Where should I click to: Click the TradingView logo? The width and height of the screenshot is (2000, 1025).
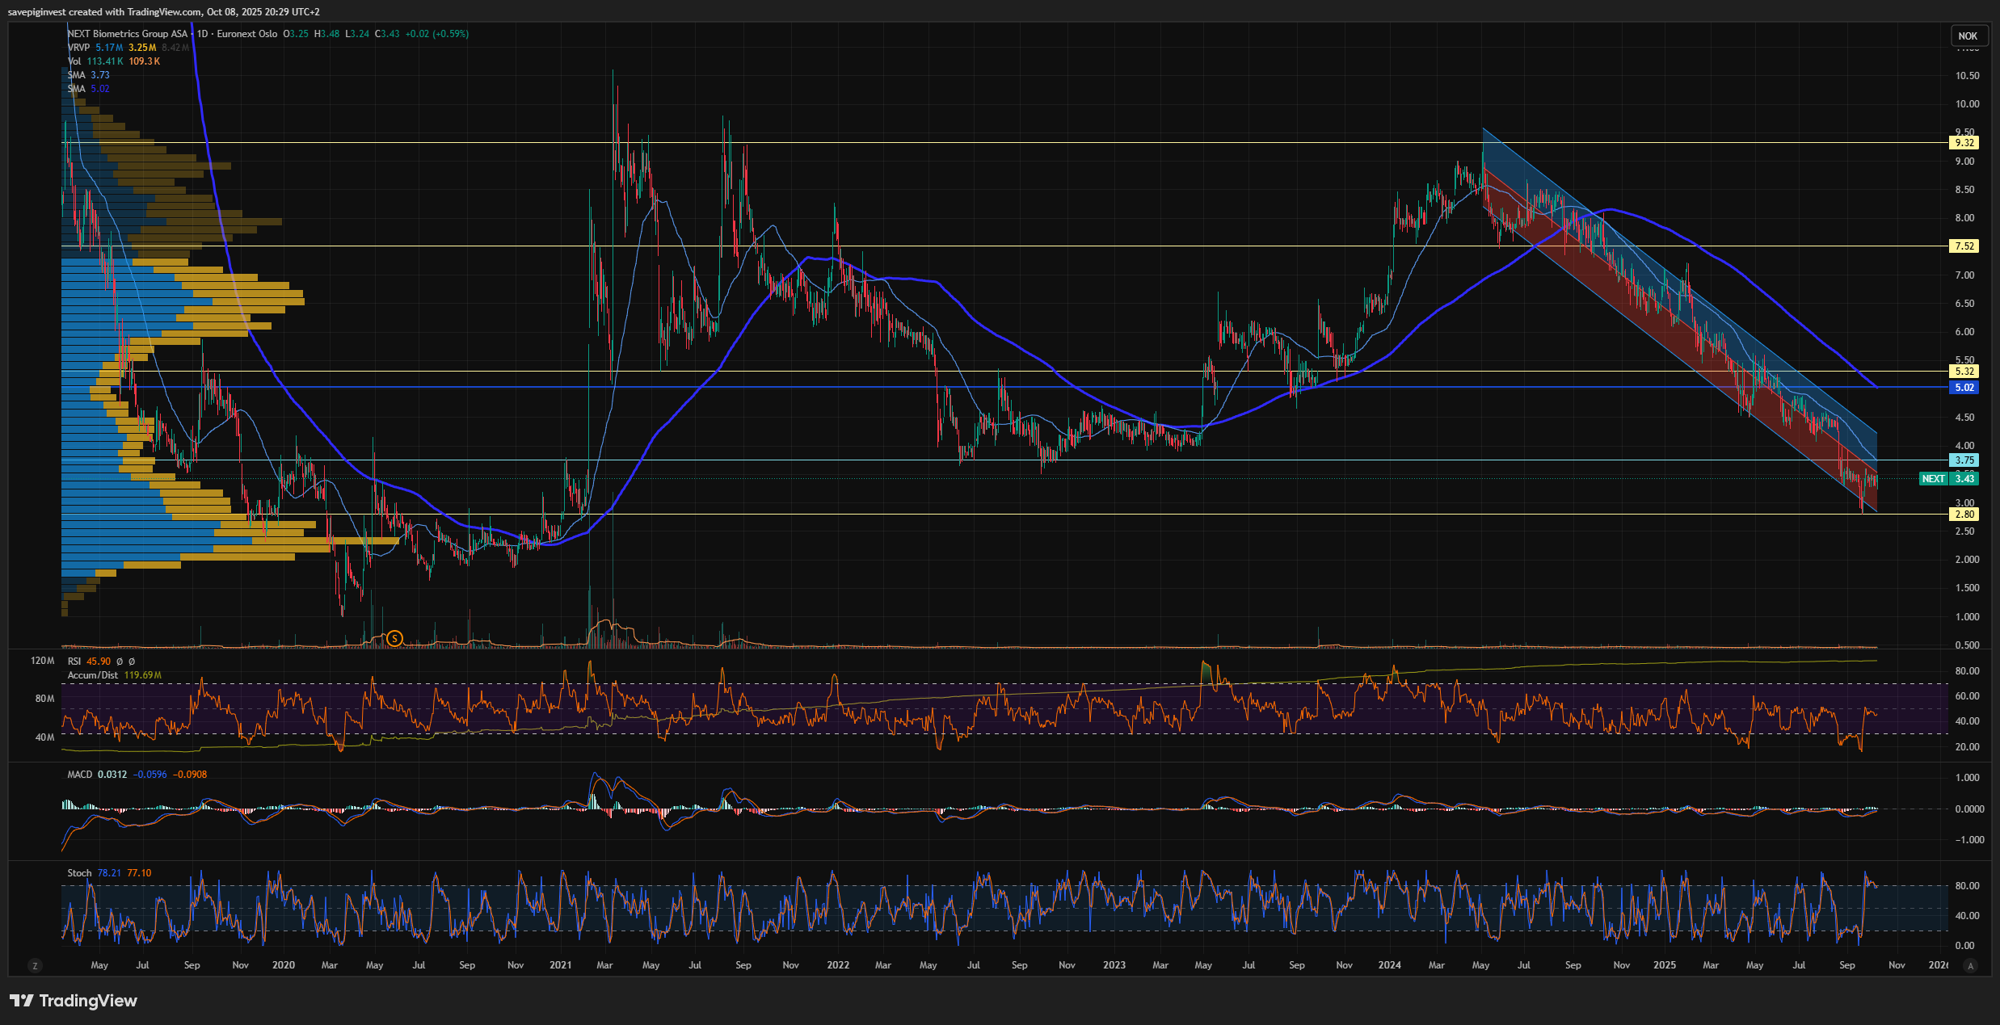pos(74,1001)
